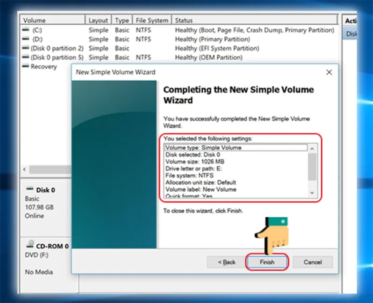Image resolution: width=373 pixels, height=303 pixels.
Task: Select the Recovery volume icon
Action: [x=26, y=66]
